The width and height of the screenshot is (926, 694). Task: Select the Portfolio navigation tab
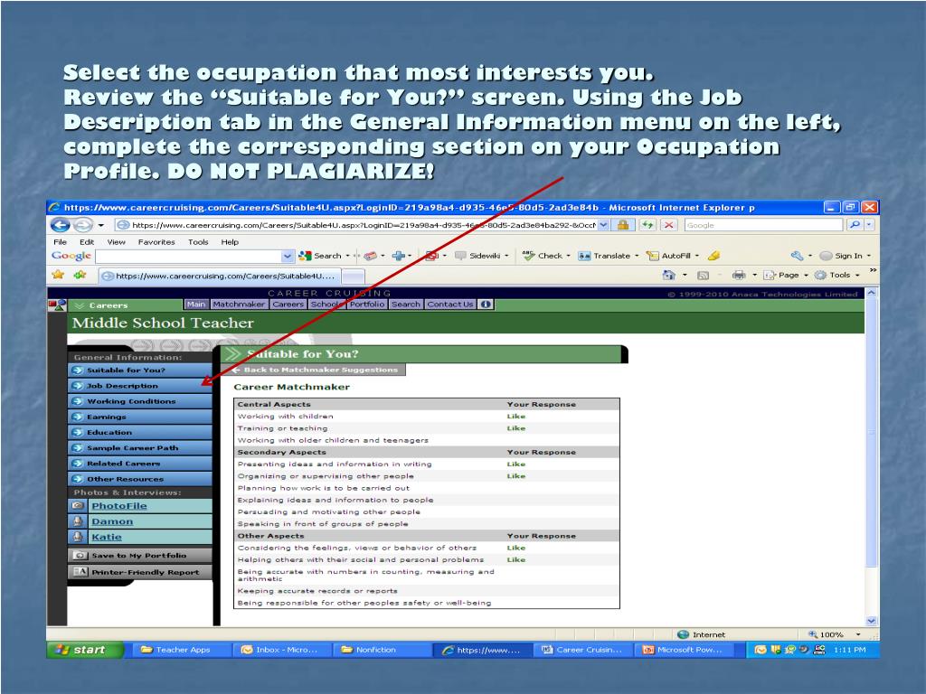click(367, 305)
